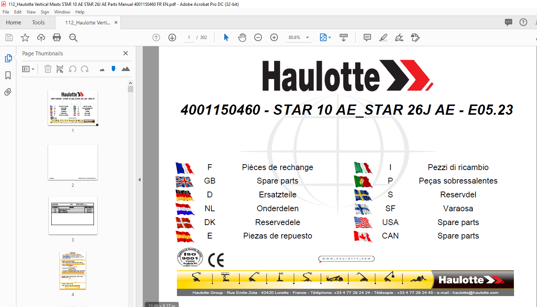Click the "Piezas de repuesto" text

[278, 236]
